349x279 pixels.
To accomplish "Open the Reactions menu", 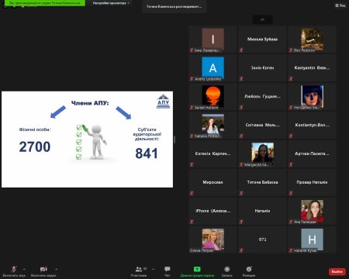I will (x=249, y=271).
